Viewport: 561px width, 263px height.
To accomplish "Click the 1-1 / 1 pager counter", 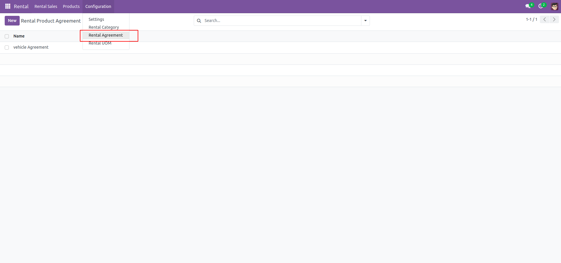I will tap(531, 19).
